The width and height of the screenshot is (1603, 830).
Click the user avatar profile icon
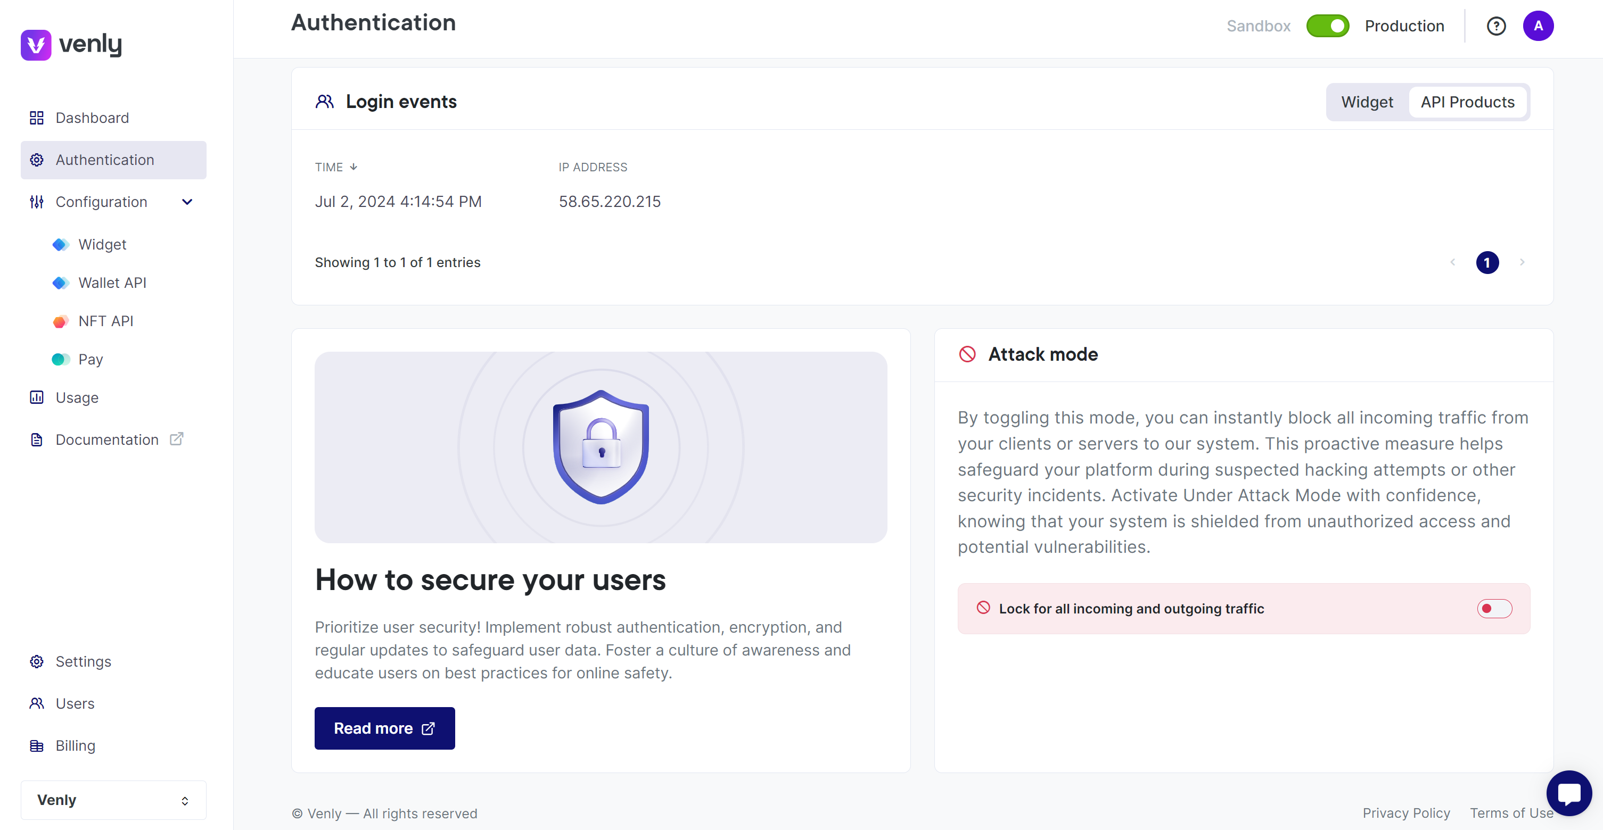coord(1538,24)
